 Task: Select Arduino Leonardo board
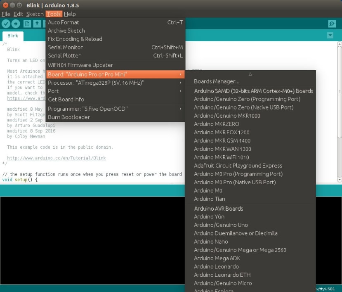point(250,266)
